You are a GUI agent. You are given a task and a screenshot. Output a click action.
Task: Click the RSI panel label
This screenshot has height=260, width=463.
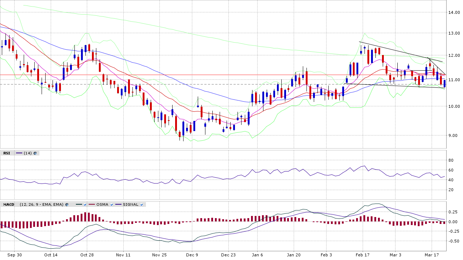[x=7, y=153]
